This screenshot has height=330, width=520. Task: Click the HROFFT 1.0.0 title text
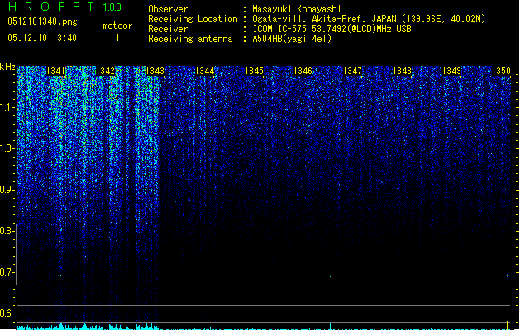point(64,7)
